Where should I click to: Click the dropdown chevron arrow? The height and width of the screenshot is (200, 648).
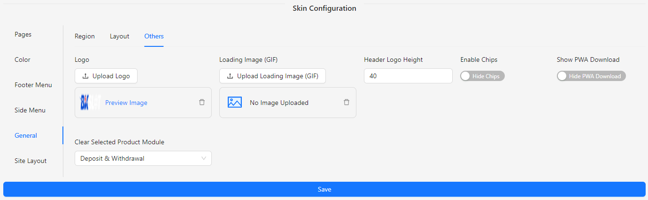coord(204,158)
